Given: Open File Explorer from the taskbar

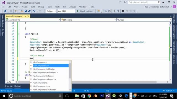Looking at the screenshot, I should tap(77, 96).
